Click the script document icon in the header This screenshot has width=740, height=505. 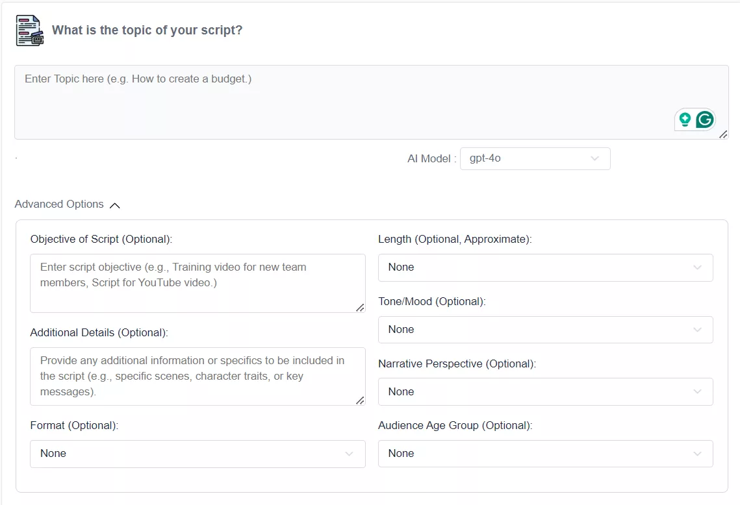(29, 30)
